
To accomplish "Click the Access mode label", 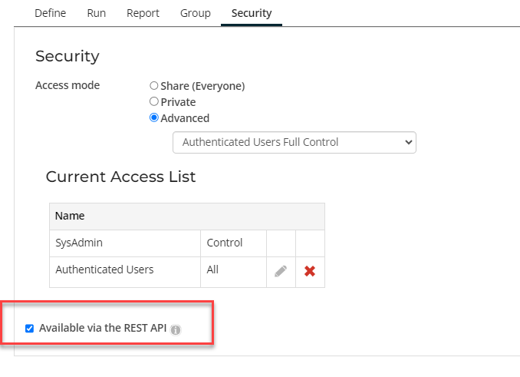I will click(67, 85).
